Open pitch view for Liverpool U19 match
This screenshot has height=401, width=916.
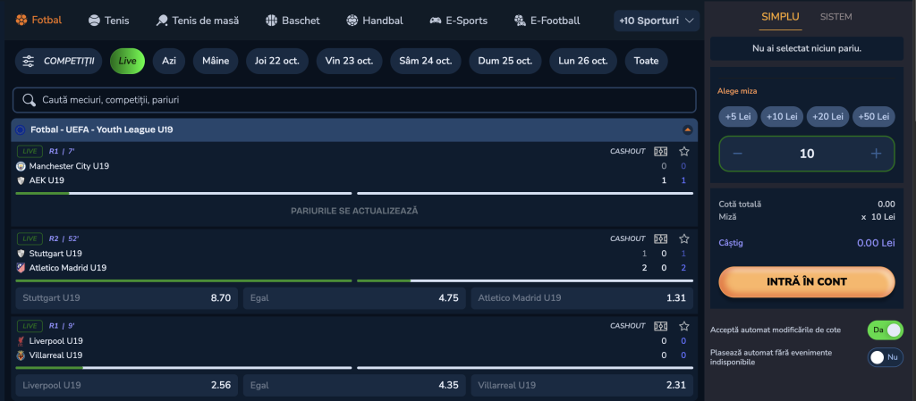tap(661, 326)
